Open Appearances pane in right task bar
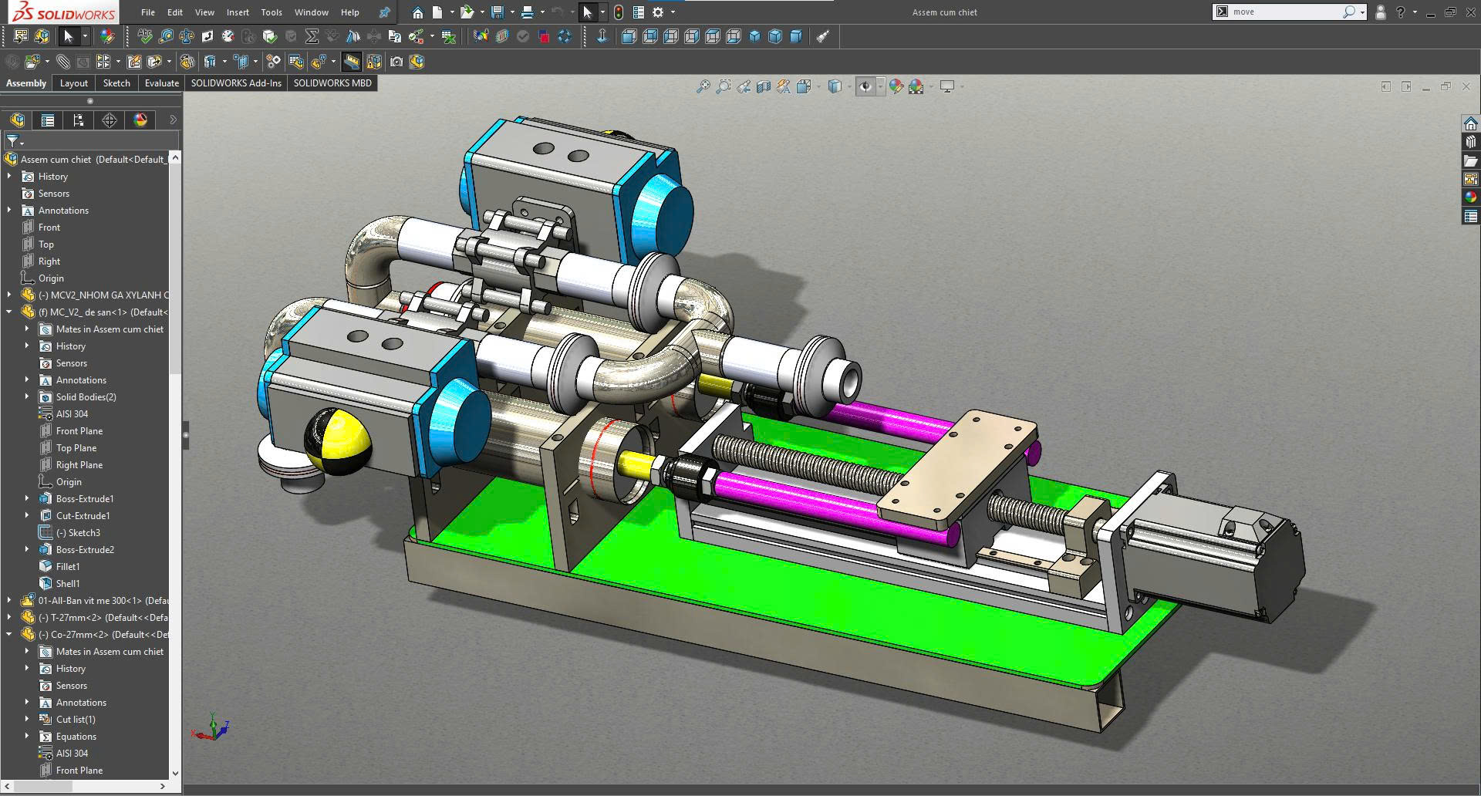Viewport: 1481px width, 796px height. [x=1471, y=197]
